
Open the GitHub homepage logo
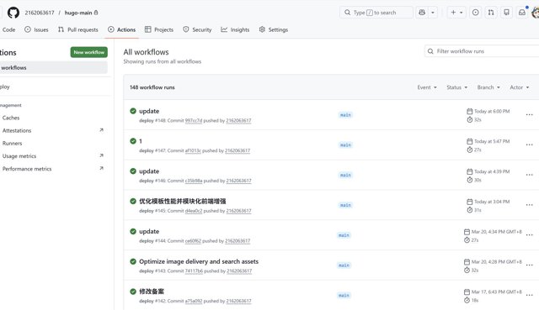tap(13, 13)
